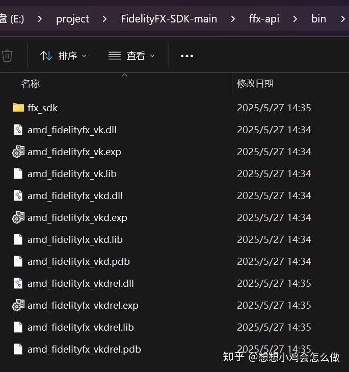Screen dimensions: 349x372
Task: Click the modified date of amd_fidelityfx_vkdrel.dll
Action: [274, 283]
